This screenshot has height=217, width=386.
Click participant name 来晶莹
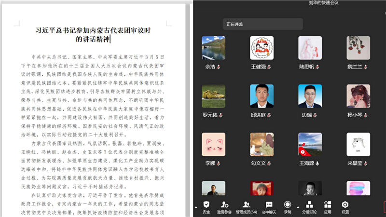(x=355, y=163)
